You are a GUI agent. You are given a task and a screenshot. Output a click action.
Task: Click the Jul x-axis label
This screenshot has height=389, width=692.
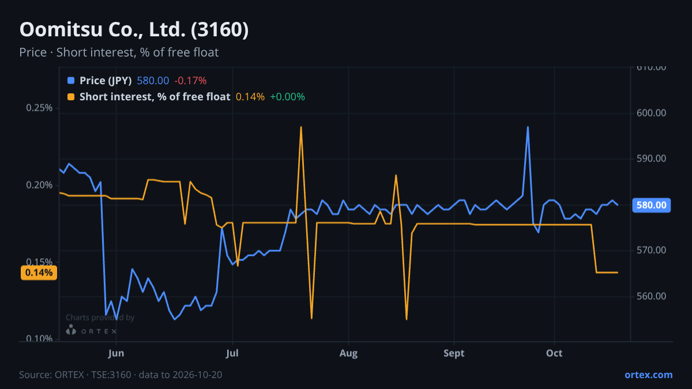[232, 353]
